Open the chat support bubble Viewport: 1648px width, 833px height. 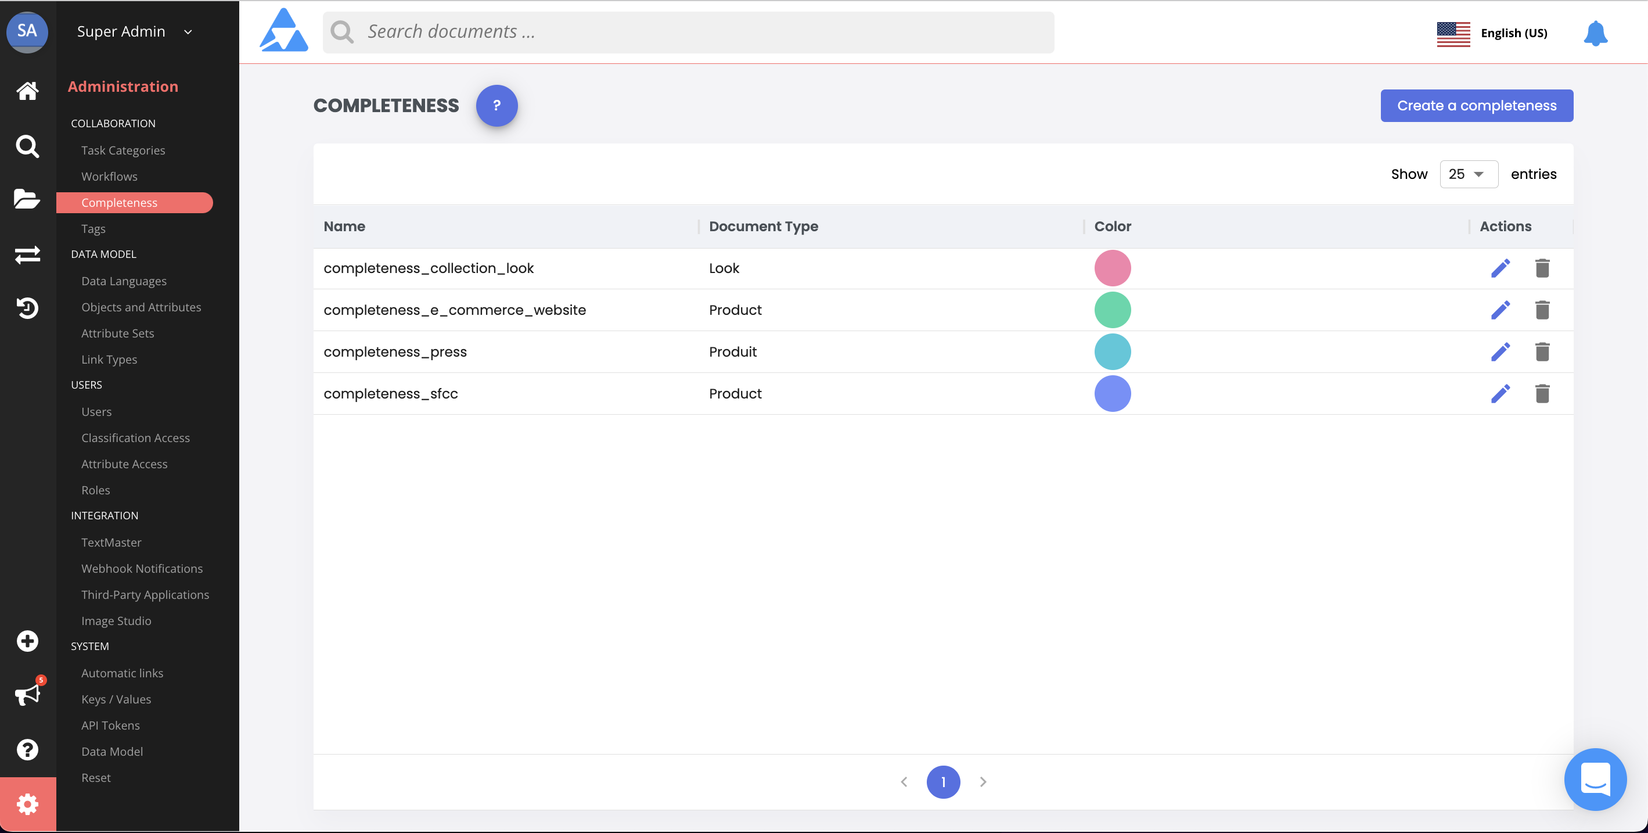[1595, 779]
